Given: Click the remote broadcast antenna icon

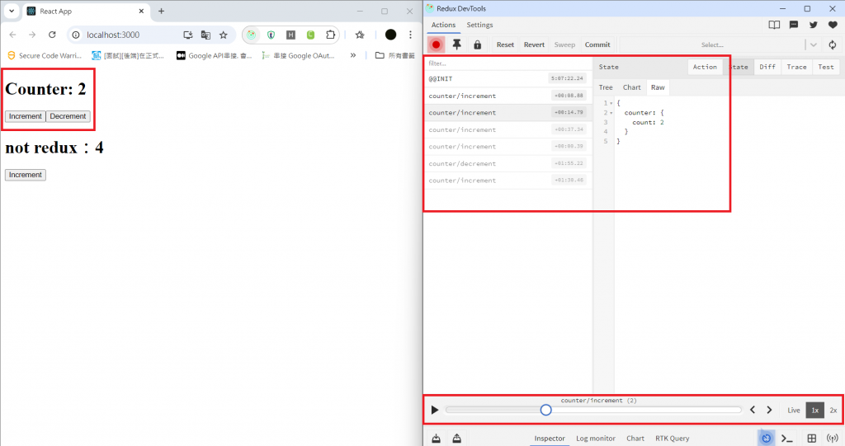Looking at the screenshot, I should coord(833,439).
